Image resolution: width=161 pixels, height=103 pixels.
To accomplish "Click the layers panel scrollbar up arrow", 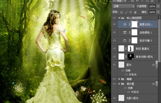I will 159,17.
